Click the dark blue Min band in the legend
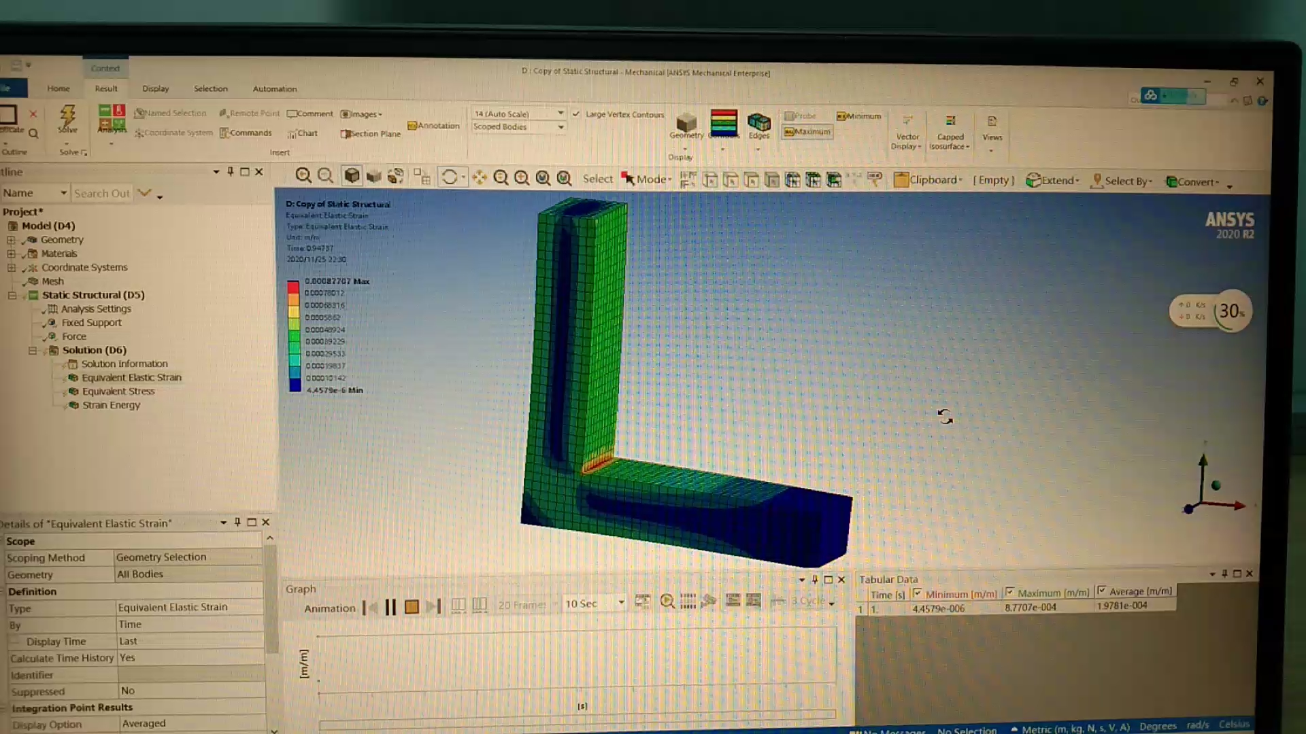Viewport: 1306px width, 734px height. pos(295,385)
